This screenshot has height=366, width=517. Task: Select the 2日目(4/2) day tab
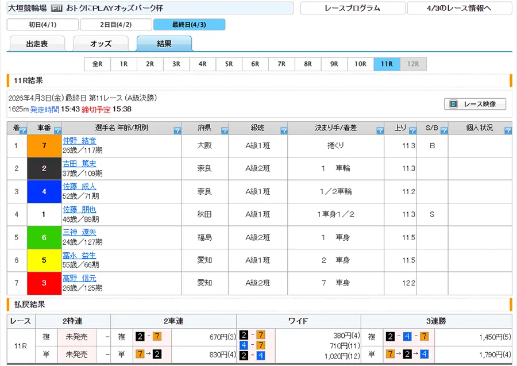116,25
